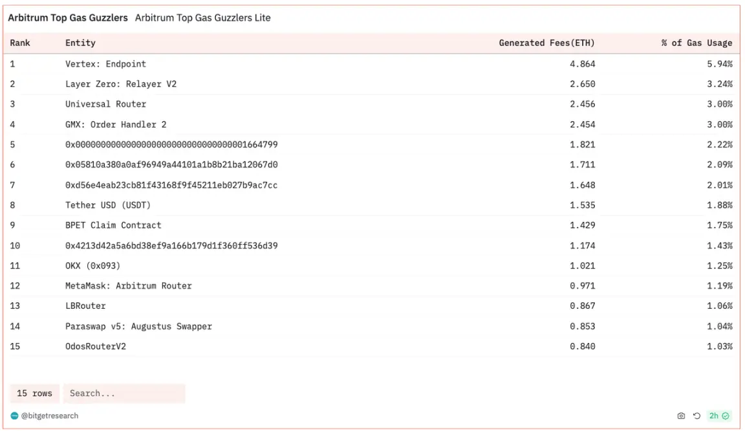Click the 15 rows count label

(34, 393)
